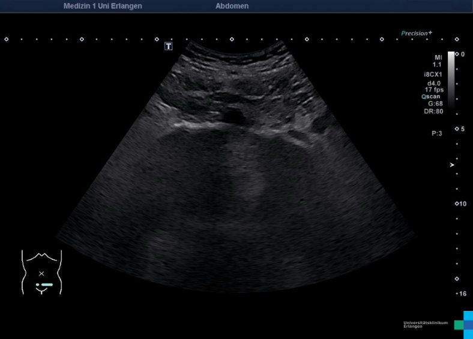The height and width of the screenshot is (339, 473).
Task: Select the 10 cm depth scale marker
Action: tap(460, 204)
